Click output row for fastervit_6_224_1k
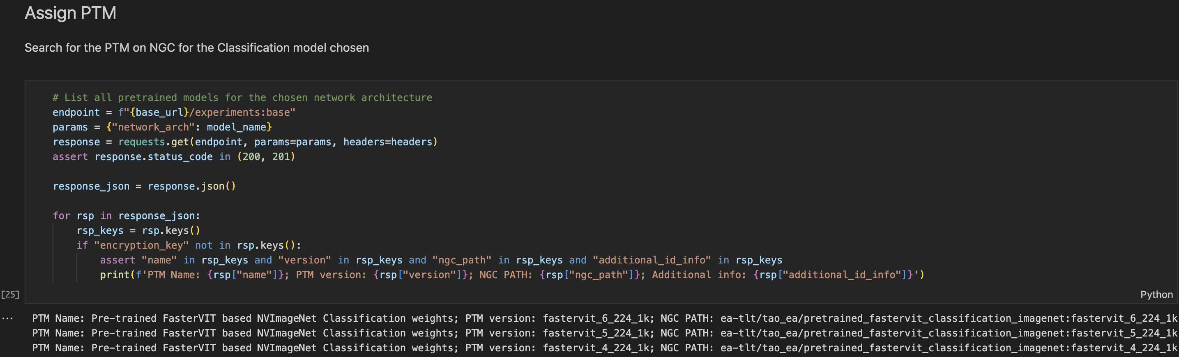Image resolution: width=1179 pixels, height=357 pixels. tap(604, 318)
